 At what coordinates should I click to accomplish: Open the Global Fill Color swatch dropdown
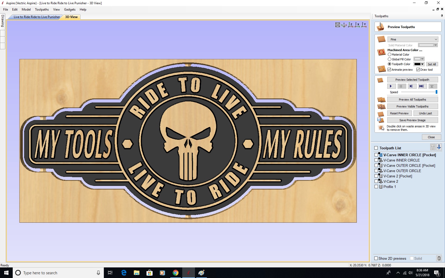pyautogui.click(x=419, y=59)
